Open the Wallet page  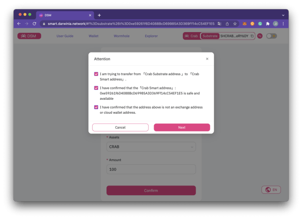pos(93,36)
